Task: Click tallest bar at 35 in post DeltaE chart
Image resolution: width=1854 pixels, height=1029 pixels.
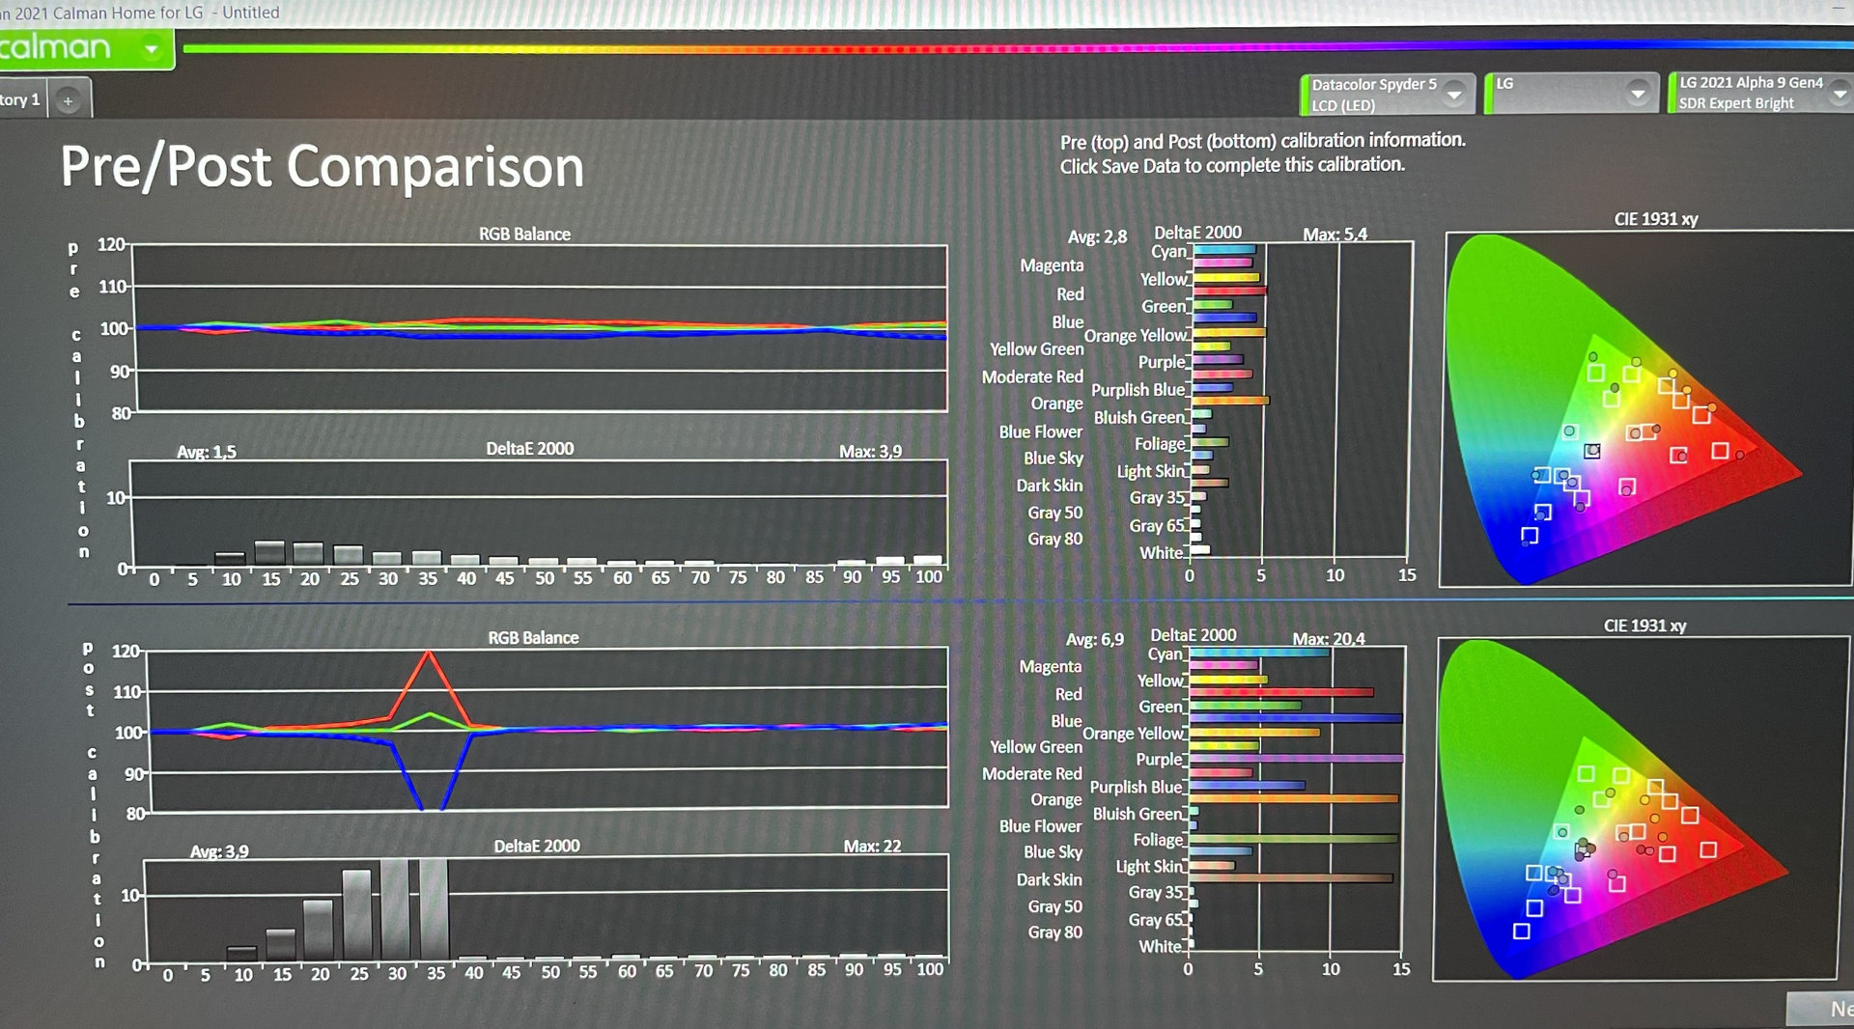Action: (x=434, y=907)
